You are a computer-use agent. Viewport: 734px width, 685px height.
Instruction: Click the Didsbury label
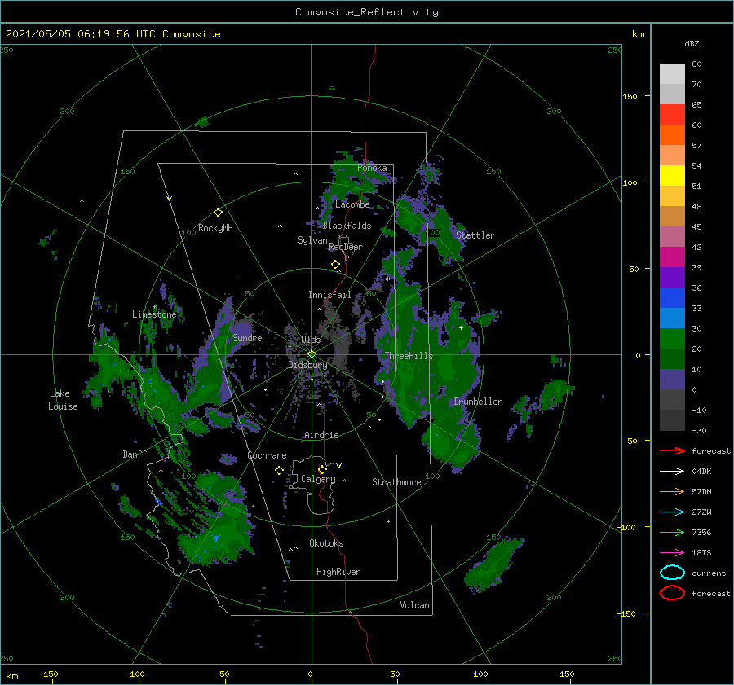pos(307,365)
